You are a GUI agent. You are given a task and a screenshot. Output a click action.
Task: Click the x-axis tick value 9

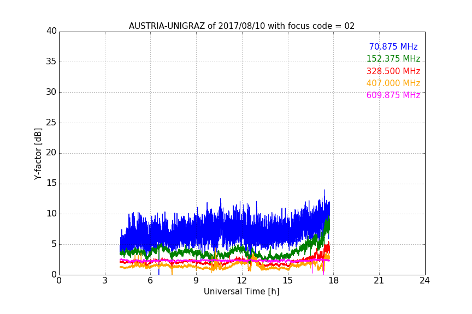pos(196,281)
